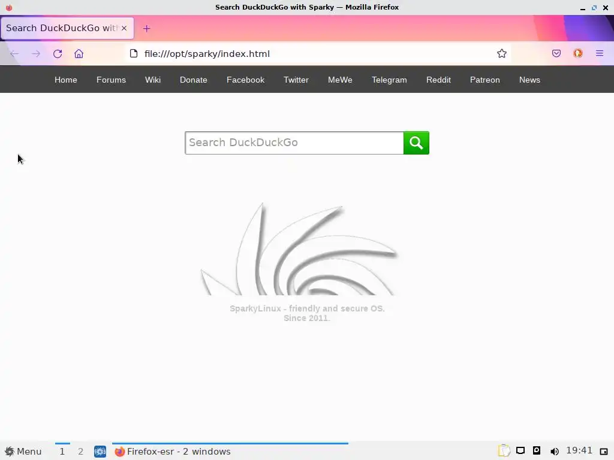This screenshot has width=614, height=460.
Task: Click the blue Sparky launcher icon in taskbar
Action: [x=100, y=452]
